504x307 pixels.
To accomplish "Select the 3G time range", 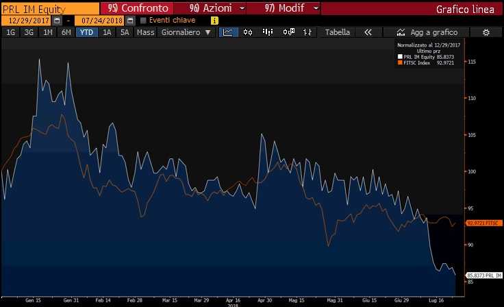I will tap(29, 32).
